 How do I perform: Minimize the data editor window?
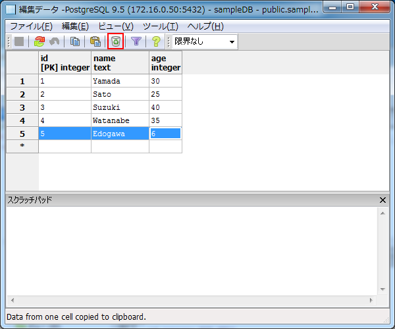332,7
